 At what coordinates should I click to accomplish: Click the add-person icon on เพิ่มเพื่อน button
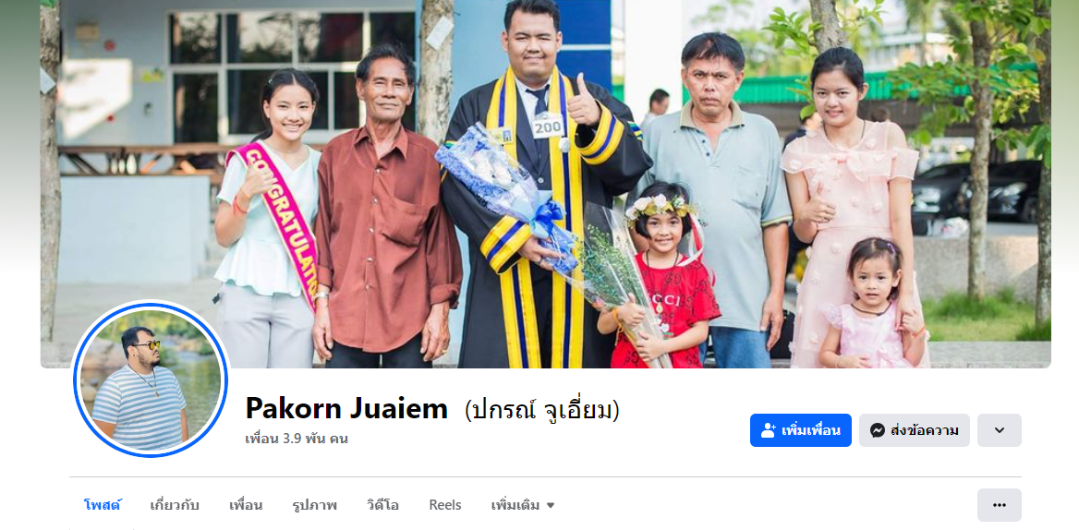[x=768, y=430]
